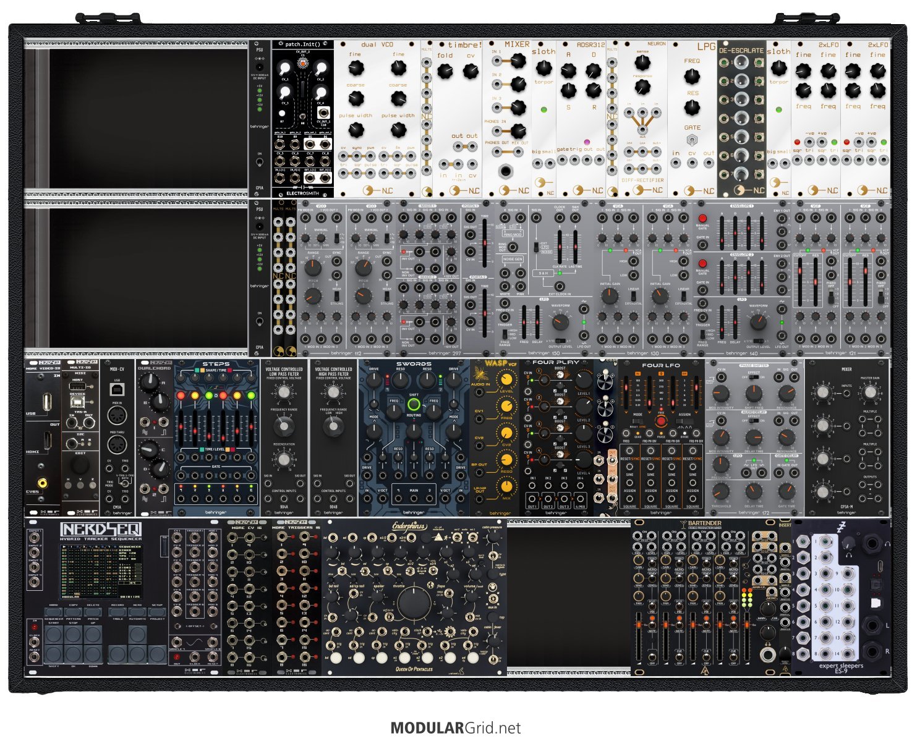Screen dimensions: 912x741
Task: Click the HDMI out port on More Video-IO
Action: (46, 440)
